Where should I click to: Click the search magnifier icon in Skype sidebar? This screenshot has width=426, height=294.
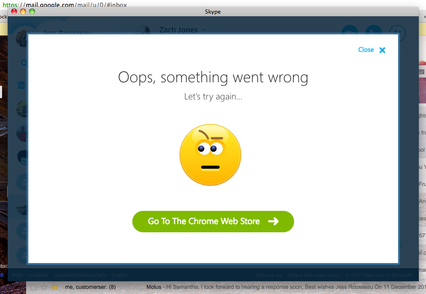pyautogui.click(x=24, y=63)
